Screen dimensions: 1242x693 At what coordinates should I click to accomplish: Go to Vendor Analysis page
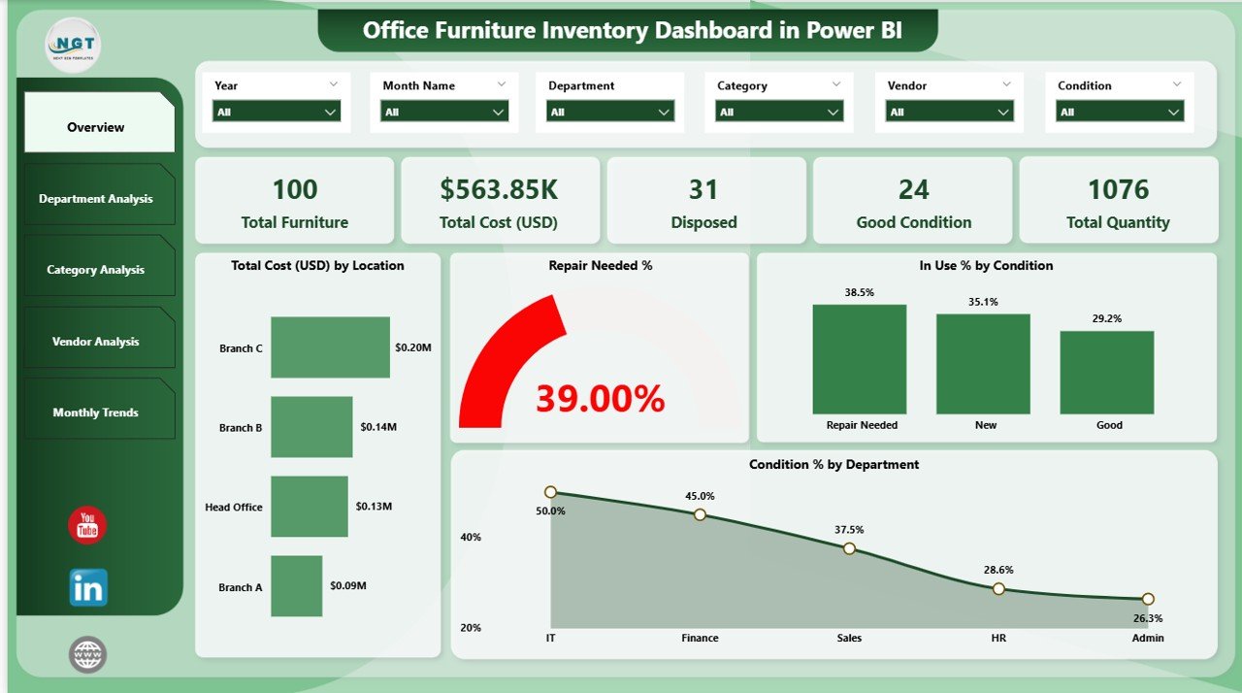[x=96, y=342]
